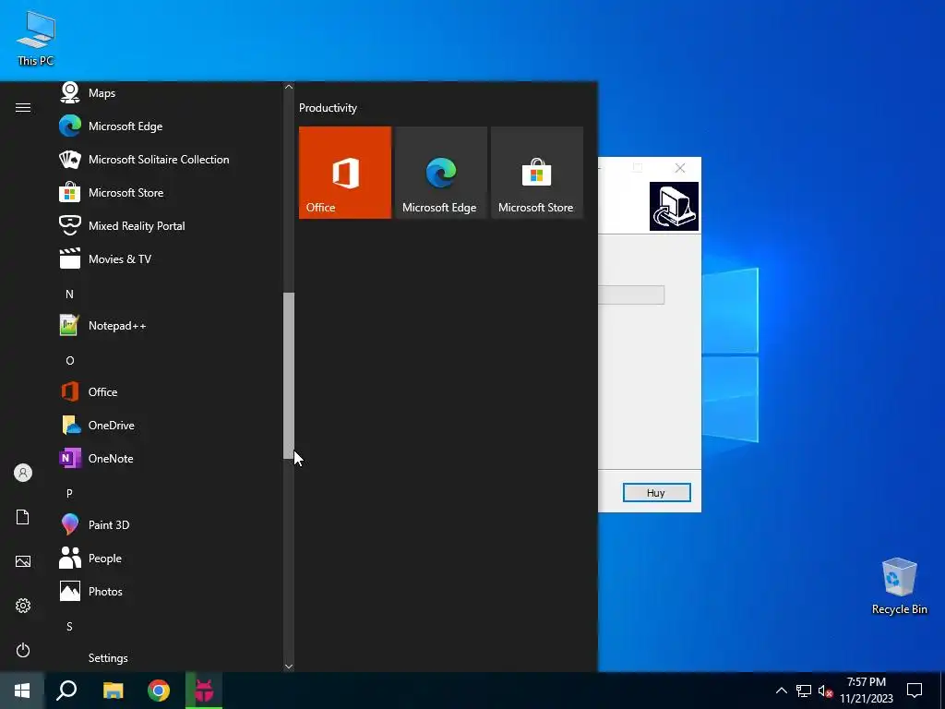The image size is (945, 709).
Task: Open the clock and date flyout
Action: 866,691
